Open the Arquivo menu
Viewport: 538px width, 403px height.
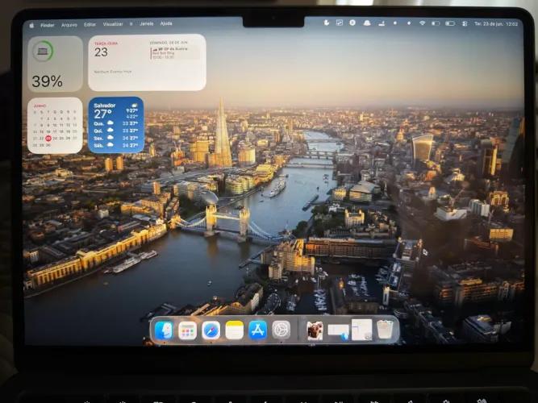pos(69,25)
